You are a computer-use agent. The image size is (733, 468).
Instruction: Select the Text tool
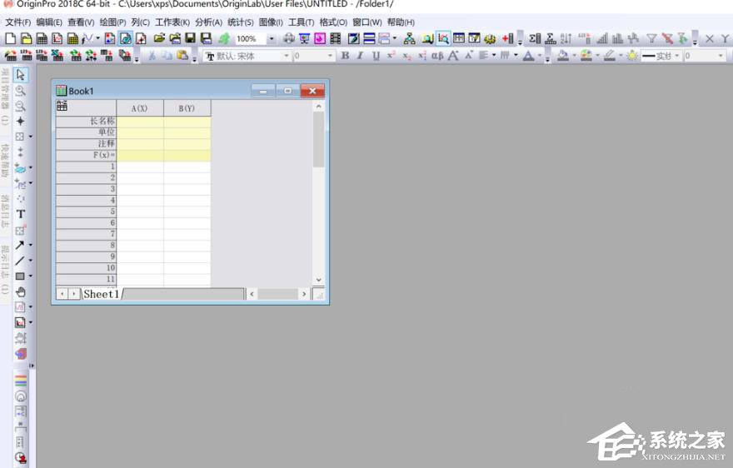20,214
